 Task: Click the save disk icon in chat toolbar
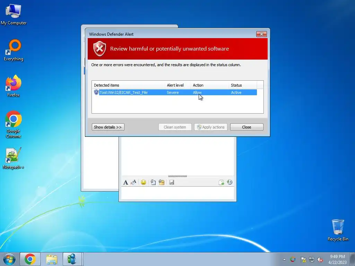click(x=172, y=182)
